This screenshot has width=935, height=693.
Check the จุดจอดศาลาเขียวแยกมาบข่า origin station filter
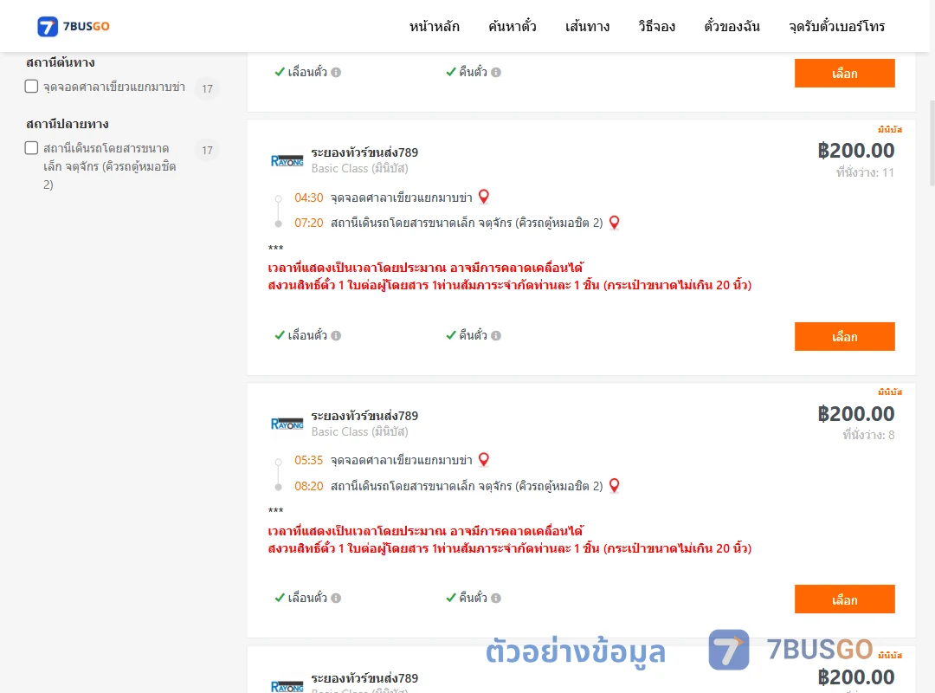pyautogui.click(x=32, y=87)
